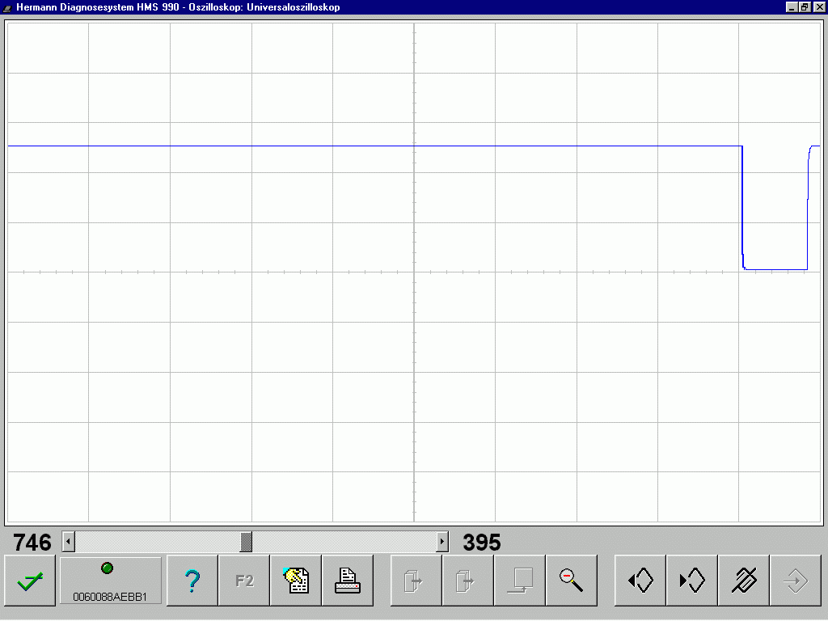Click the left-arrow diamond cursor button
The width and height of the screenshot is (828, 621).
(x=640, y=581)
